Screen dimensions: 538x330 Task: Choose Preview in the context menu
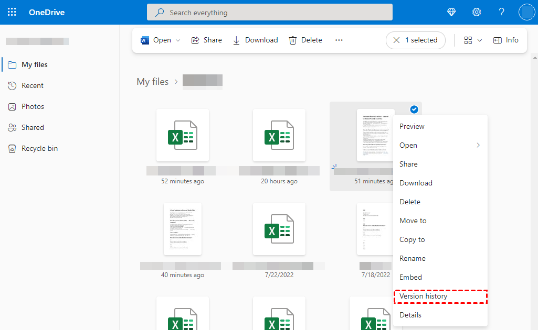click(x=440, y=127)
